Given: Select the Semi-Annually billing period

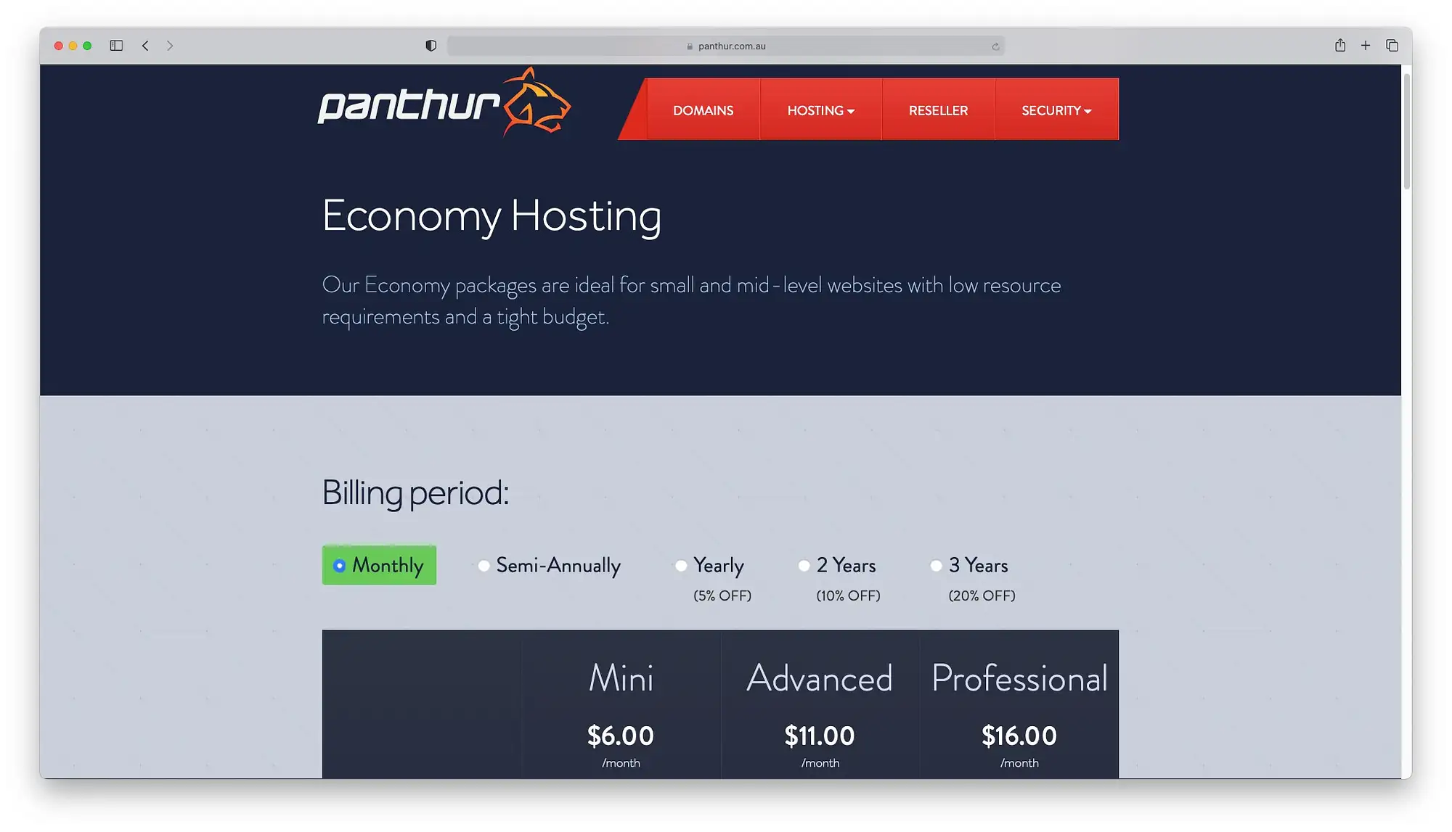Looking at the screenshot, I should 483,565.
